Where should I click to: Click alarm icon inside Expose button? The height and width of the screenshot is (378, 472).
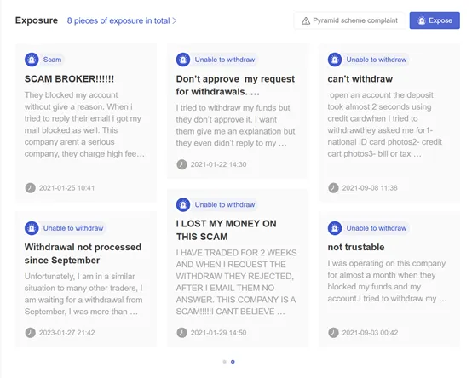(422, 20)
